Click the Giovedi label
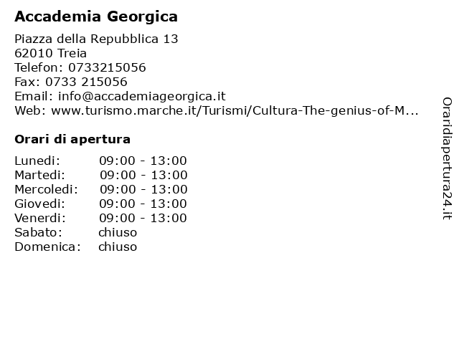Image resolution: width=459 pixels, height=344 pixels. click(x=40, y=204)
